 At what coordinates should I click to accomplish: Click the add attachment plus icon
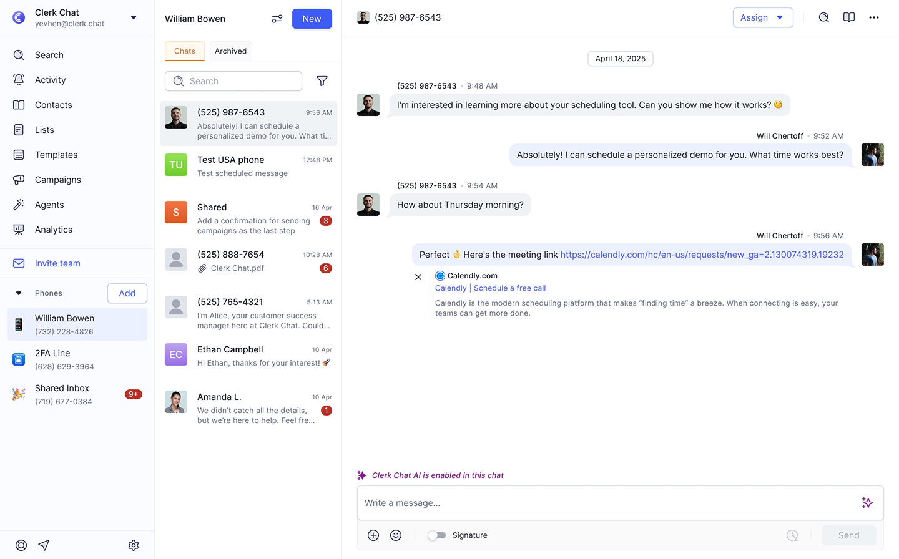coord(373,535)
